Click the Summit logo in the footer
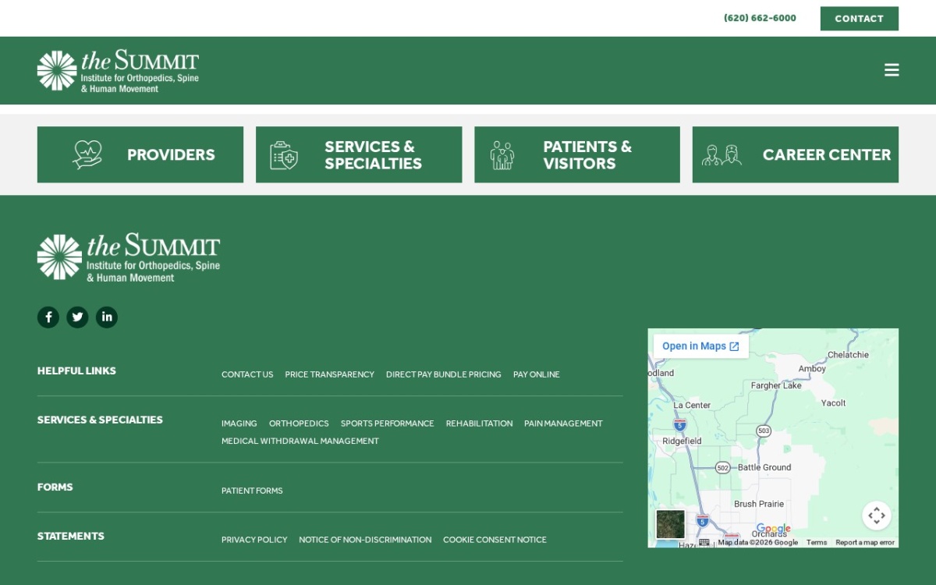The width and height of the screenshot is (936, 585). (x=129, y=257)
